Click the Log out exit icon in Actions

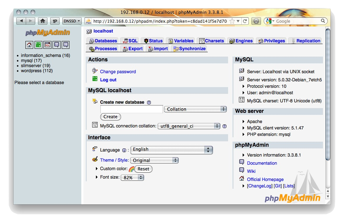[95, 79]
